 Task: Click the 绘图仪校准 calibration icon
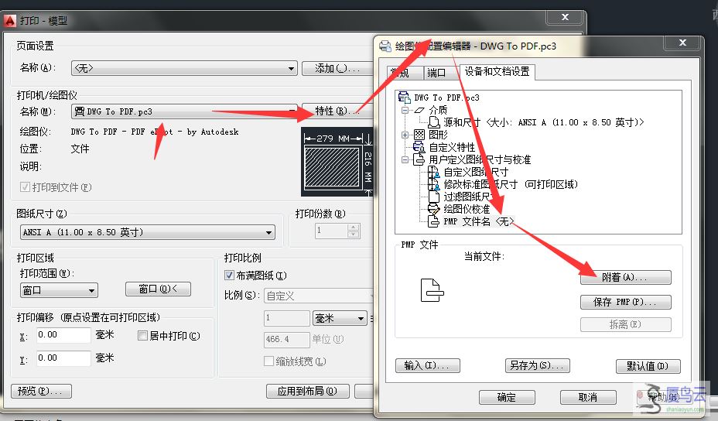tap(433, 210)
